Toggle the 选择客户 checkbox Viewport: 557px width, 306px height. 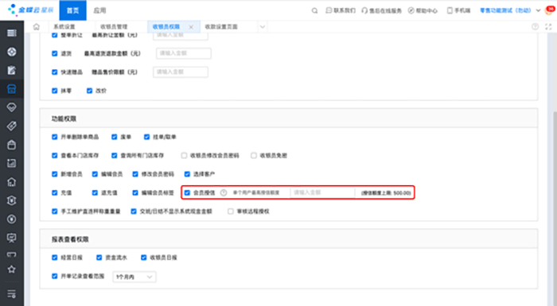(x=187, y=174)
